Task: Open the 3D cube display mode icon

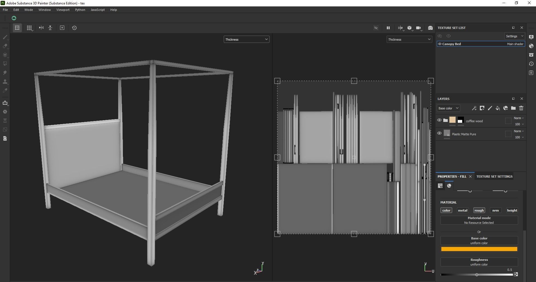Action: 409,28
